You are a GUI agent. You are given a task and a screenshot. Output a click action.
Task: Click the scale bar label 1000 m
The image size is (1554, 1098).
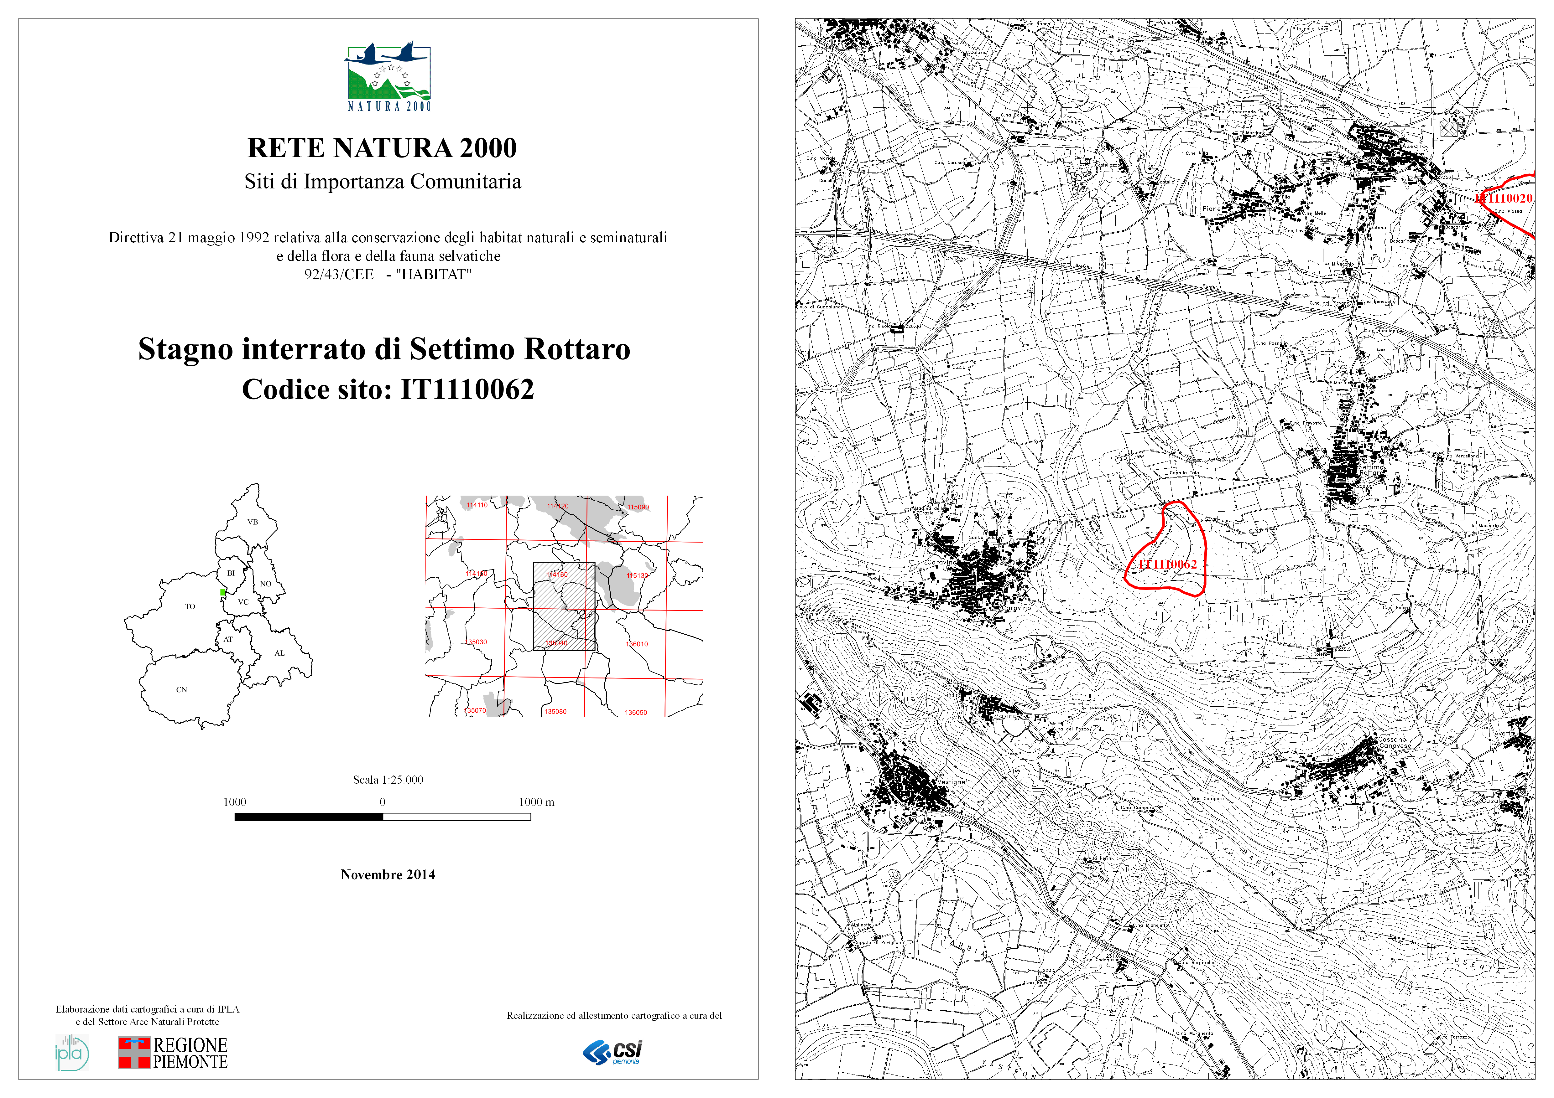(537, 802)
